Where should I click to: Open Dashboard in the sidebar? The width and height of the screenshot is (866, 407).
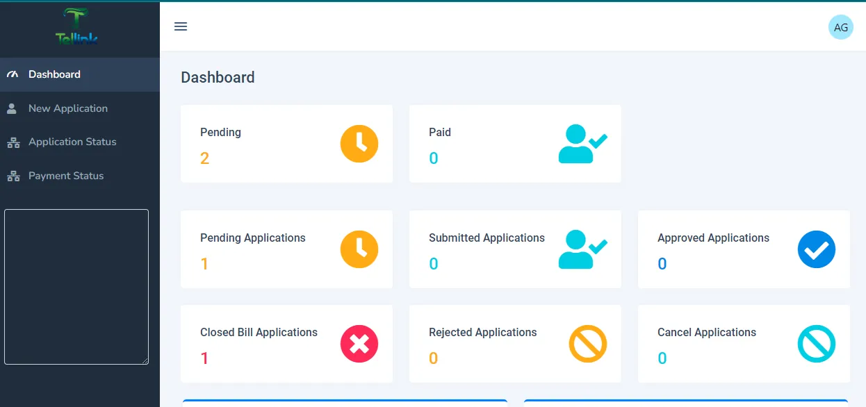[x=54, y=74]
